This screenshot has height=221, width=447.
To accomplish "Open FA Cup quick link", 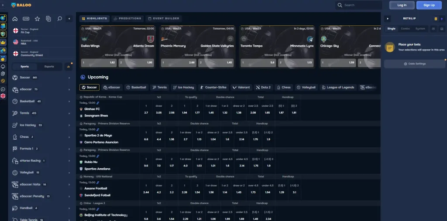I will (41, 31).
